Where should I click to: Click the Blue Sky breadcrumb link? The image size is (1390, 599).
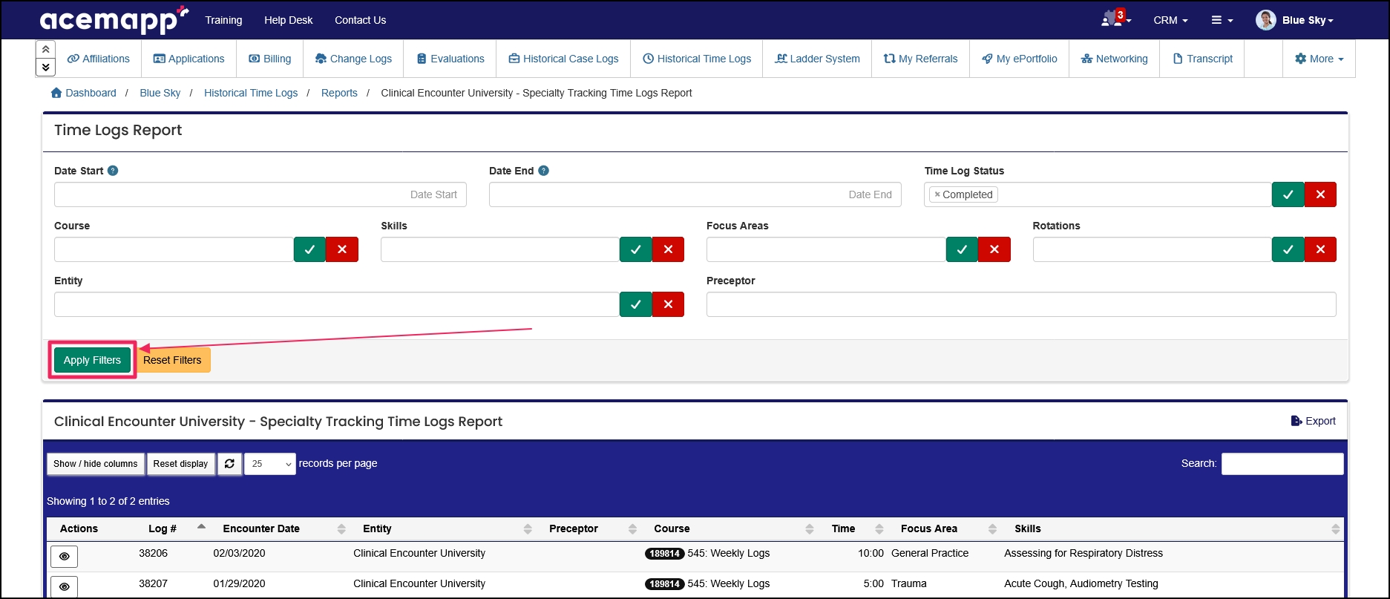coord(160,93)
